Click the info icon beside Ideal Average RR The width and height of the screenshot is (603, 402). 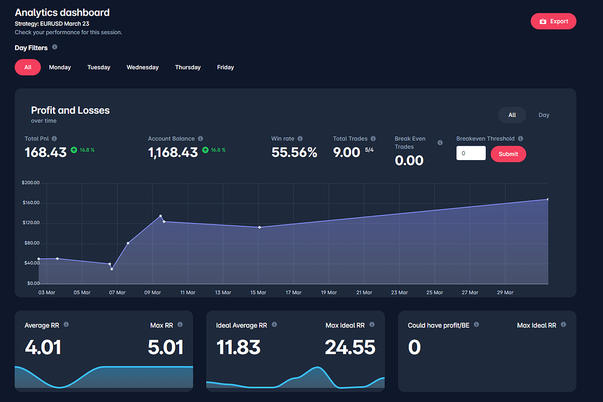(x=274, y=324)
